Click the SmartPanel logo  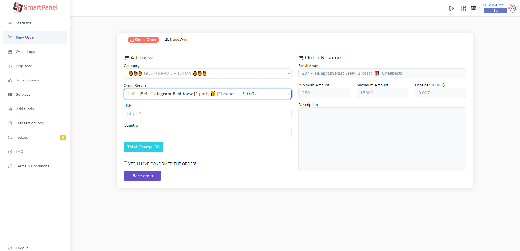(x=35, y=7)
